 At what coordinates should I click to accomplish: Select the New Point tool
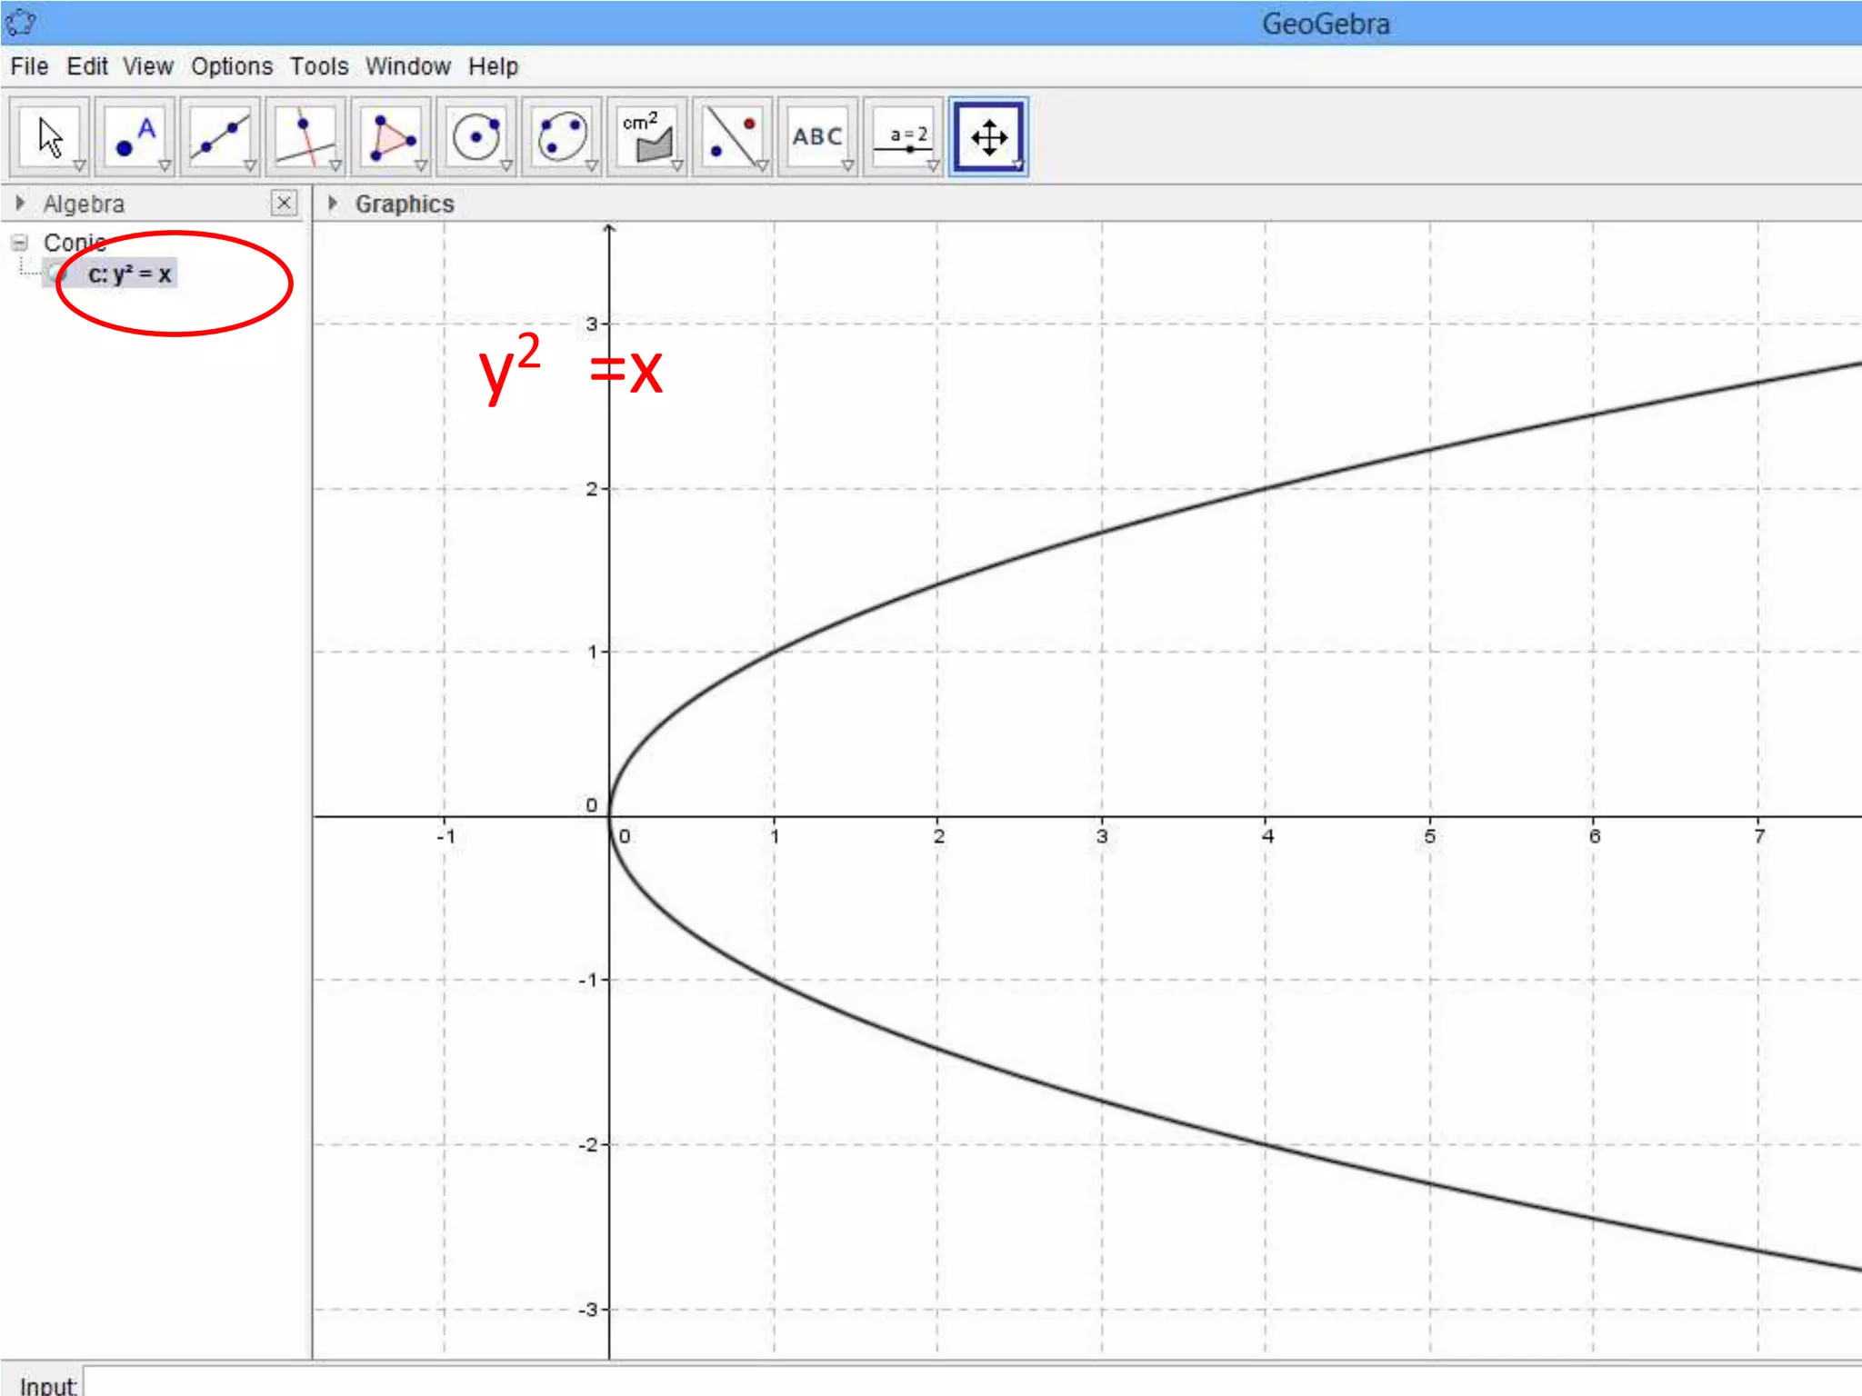135,137
